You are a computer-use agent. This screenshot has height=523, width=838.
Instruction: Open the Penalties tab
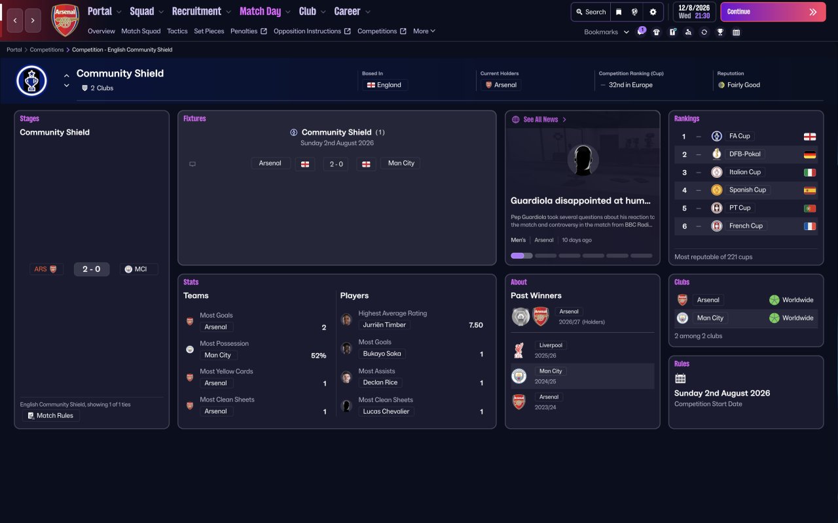[249, 31]
